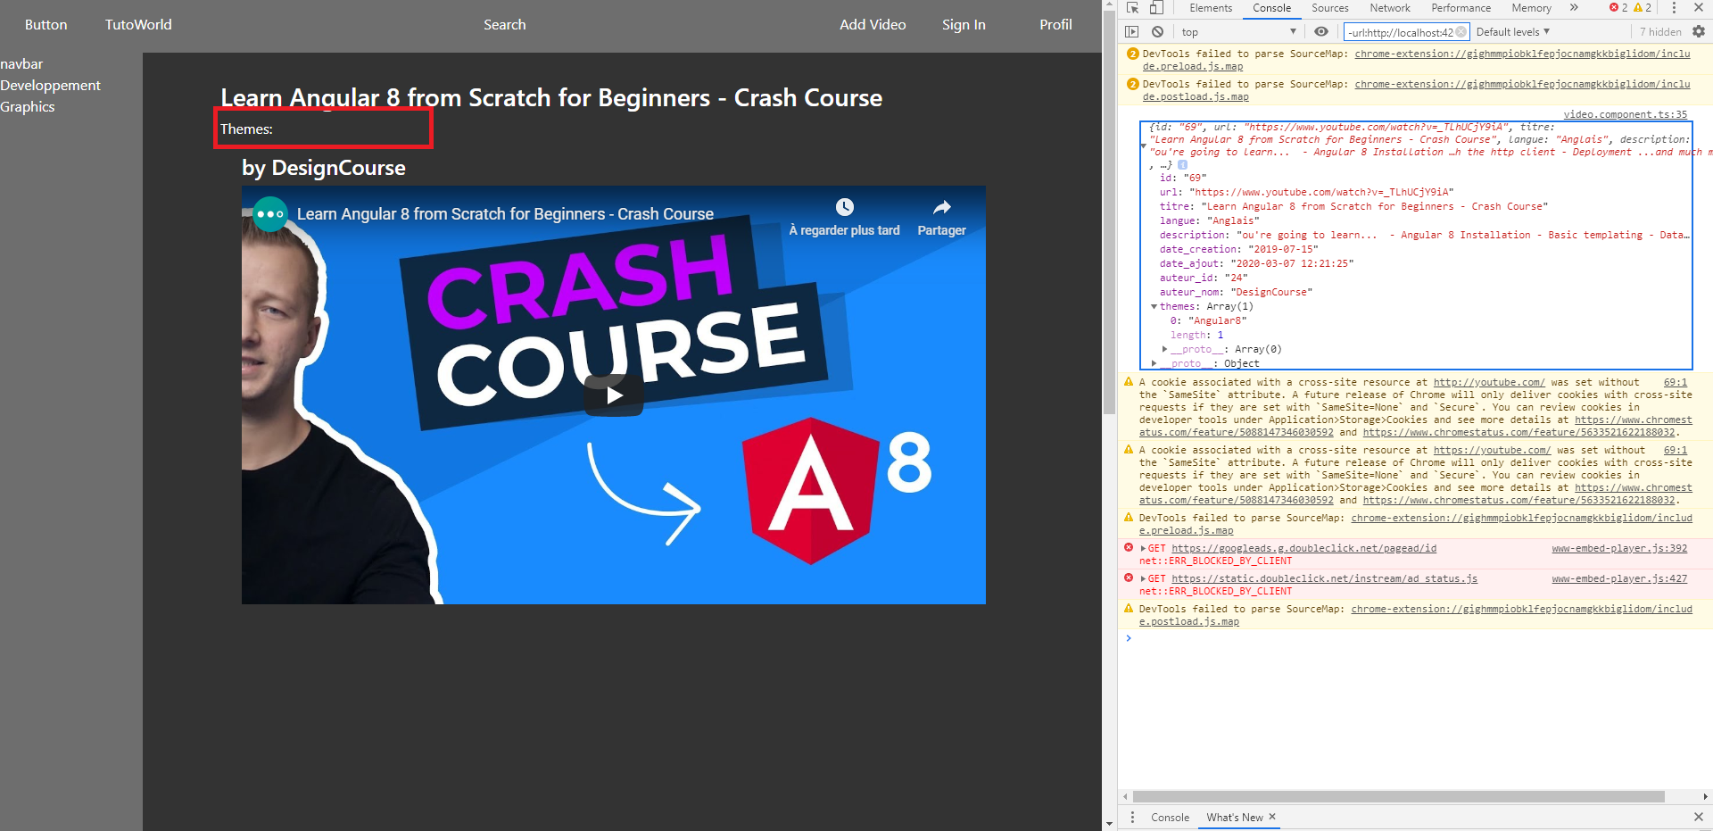1713x831 pixels.
Task: Collapse the themes array in console
Action: tap(1154, 307)
